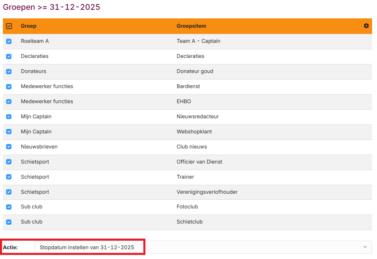Uncheck the Bardienst row
The image size is (377, 259).
9,86
